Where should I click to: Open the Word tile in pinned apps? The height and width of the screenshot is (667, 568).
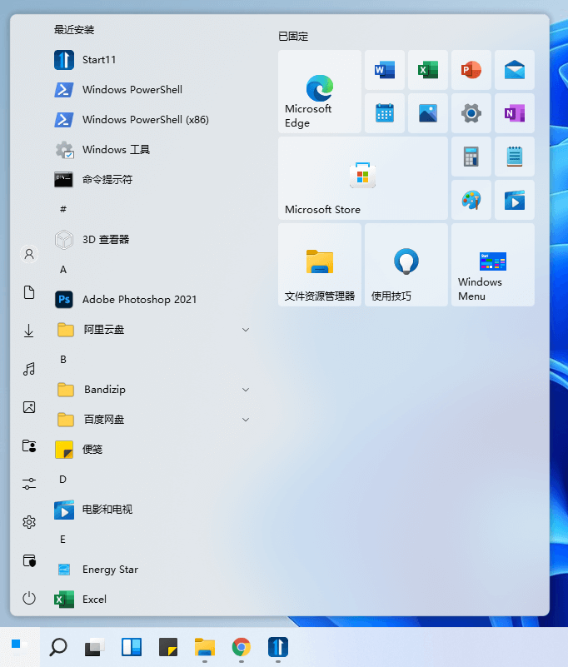click(385, 70)
